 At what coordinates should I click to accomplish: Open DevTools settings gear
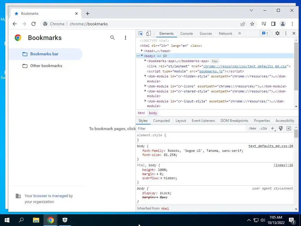pyautogui.click(x=277, y=34)
